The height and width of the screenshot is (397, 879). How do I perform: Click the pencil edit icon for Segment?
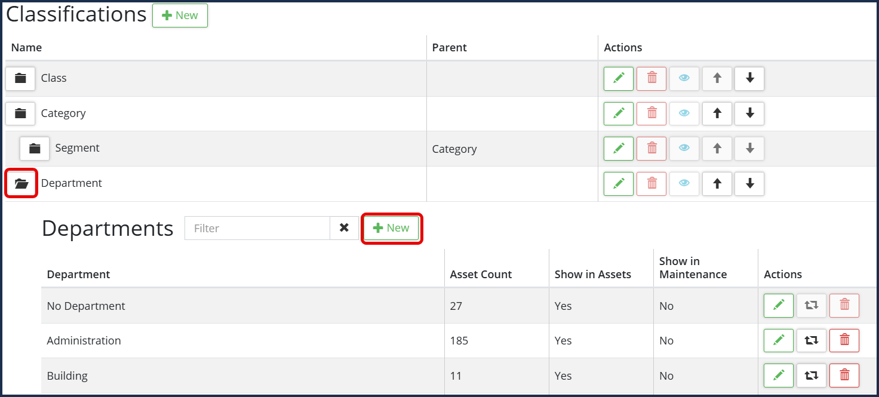point(619,148)
